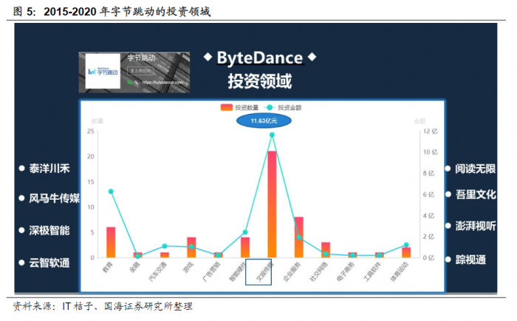Viewport: 517px width, 321px height.
Task: Select the 字节跳动 company name in card
Action: point(141,58)
